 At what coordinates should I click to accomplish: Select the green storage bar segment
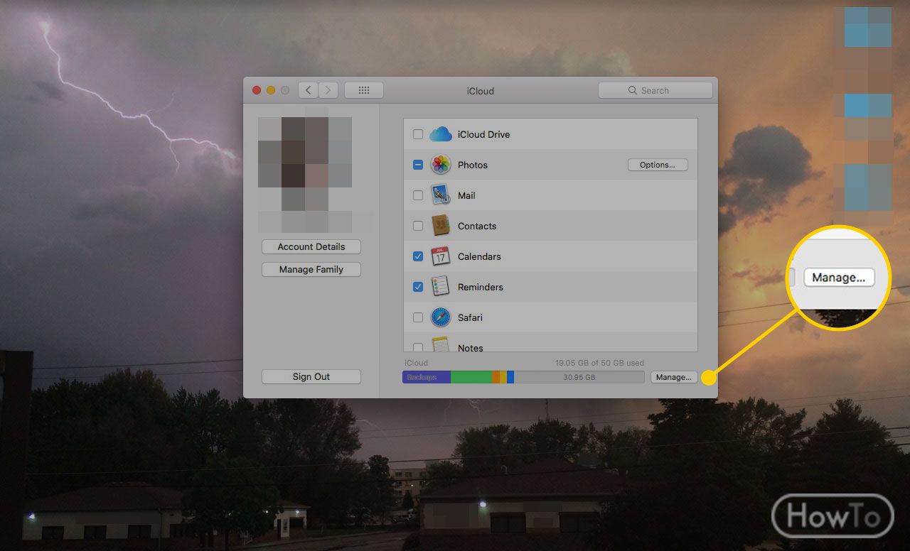(x=471, y=377)
